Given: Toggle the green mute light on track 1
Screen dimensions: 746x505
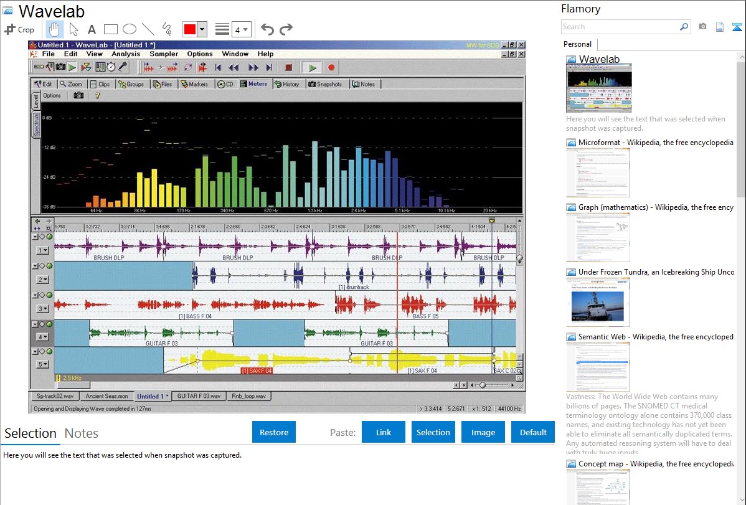Looking at the screenshot, I should (49, 237).
